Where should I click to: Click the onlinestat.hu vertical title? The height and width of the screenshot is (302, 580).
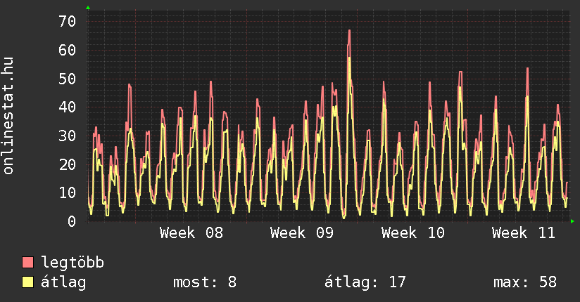pos(9,117)
